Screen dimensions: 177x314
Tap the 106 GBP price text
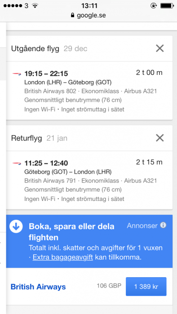point(109,286)
